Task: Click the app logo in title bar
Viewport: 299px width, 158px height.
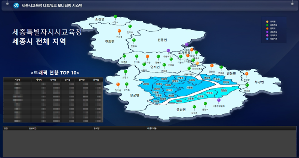Action: click(16, 6)
